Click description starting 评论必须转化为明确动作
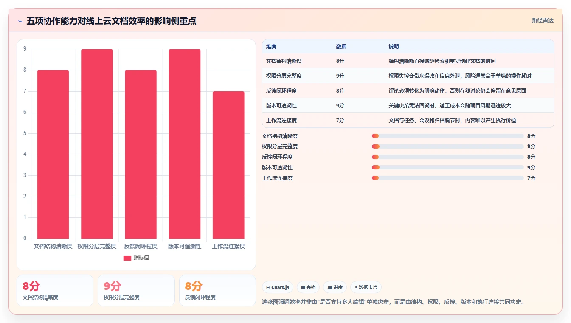This screenshot has width=571, height=323. [x=458, y=91]
